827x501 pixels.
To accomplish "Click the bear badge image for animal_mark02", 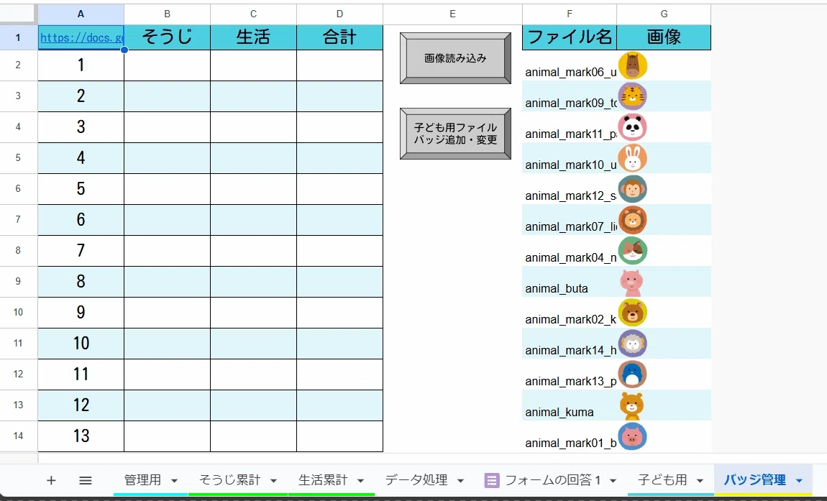I will [632, 313].
